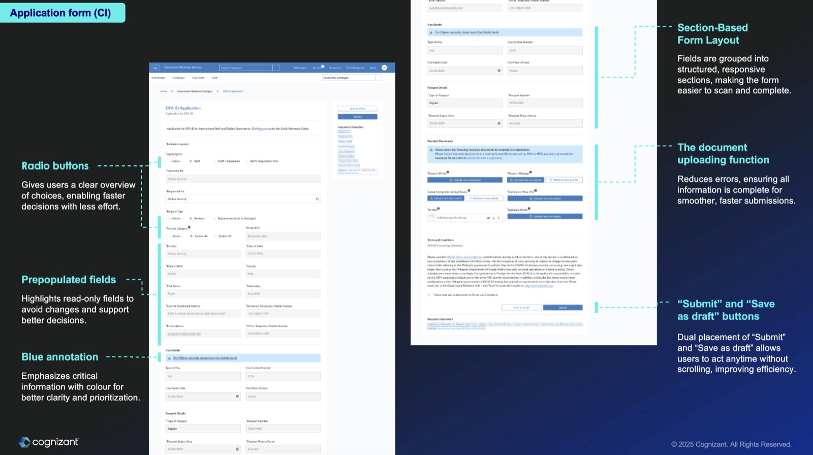Select Replacement (Lost or Damaged) radio
This screenshot has width=813, height=455.
coord(215,218)
